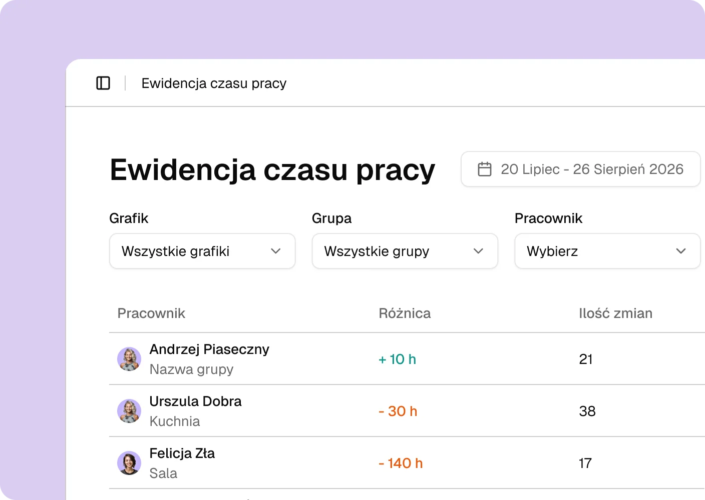Click the Kuchnia group label
The image size is (705, 500).
pyautogui.click(x=175, y=421)
